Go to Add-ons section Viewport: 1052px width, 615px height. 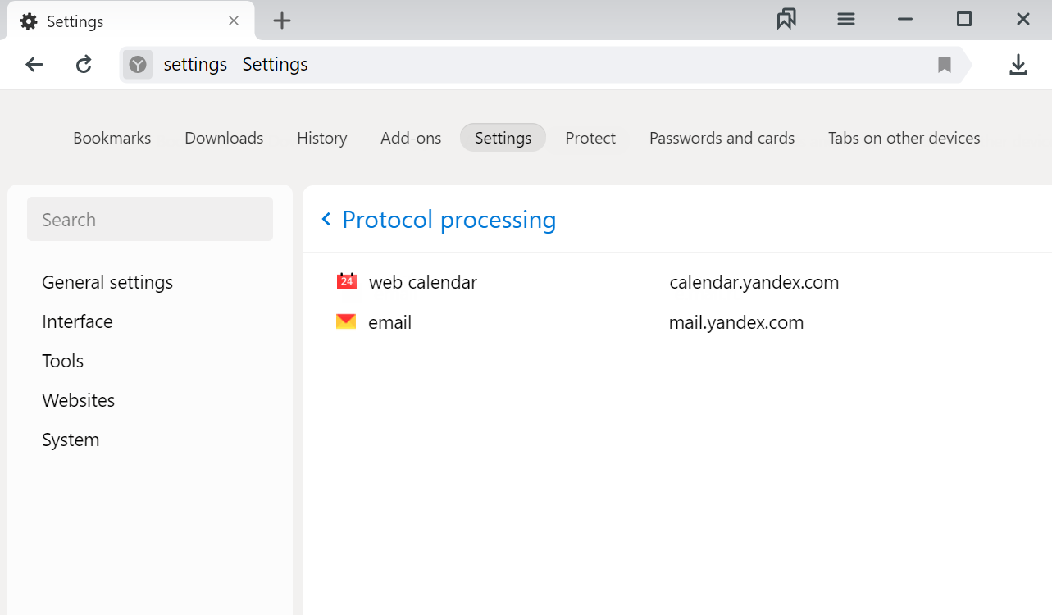pos(411,138)
